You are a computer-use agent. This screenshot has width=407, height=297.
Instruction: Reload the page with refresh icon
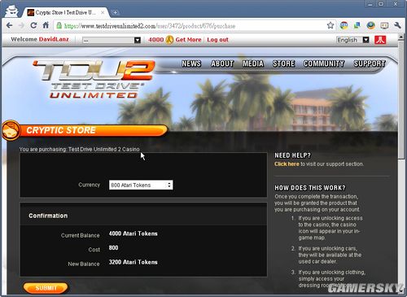33,25
